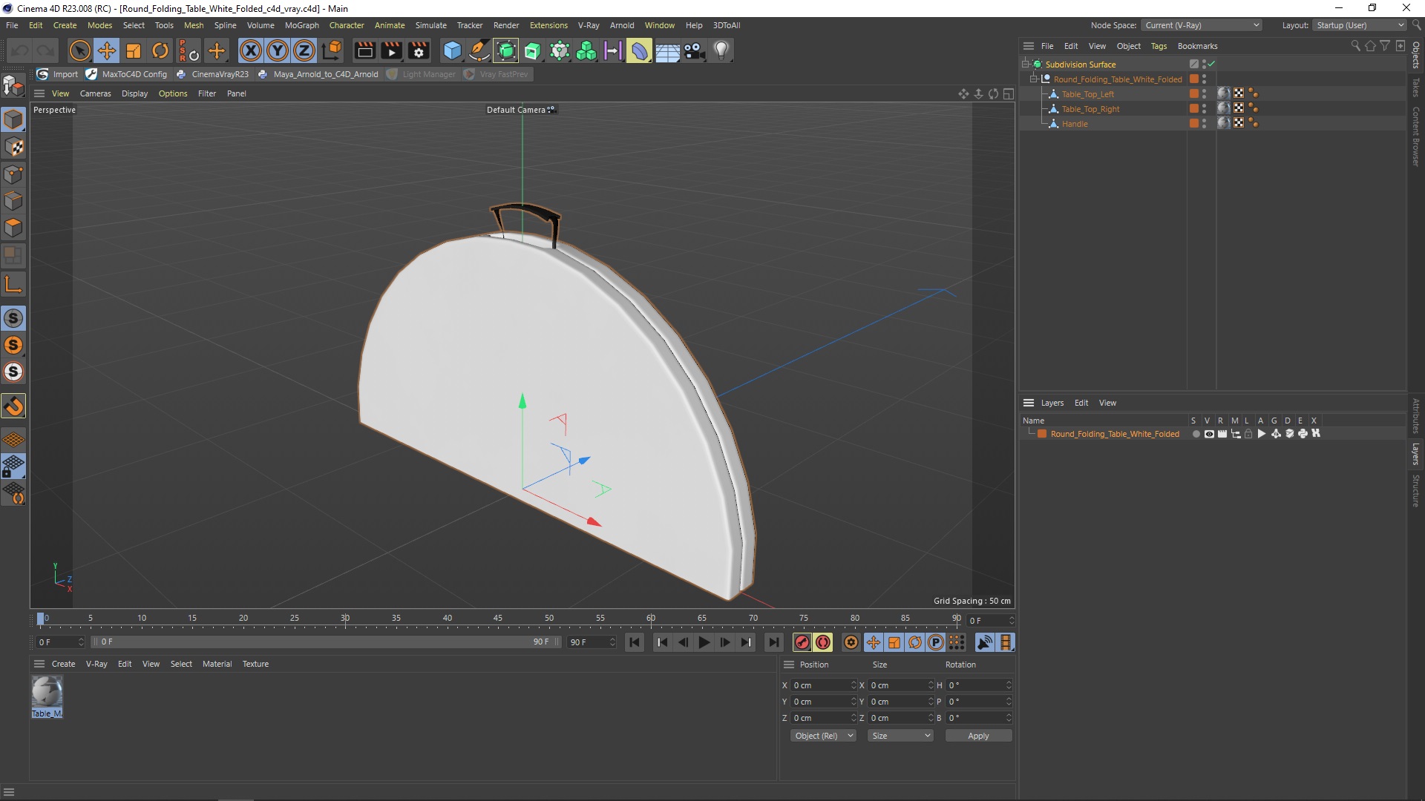Viewport: 1425px width, 801px height.
Task: Click UVW checker tag on Handle
Action: (x=1239, y=123)
